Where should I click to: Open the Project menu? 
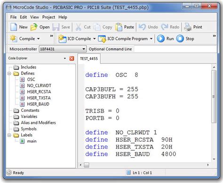tap(48, 17)
